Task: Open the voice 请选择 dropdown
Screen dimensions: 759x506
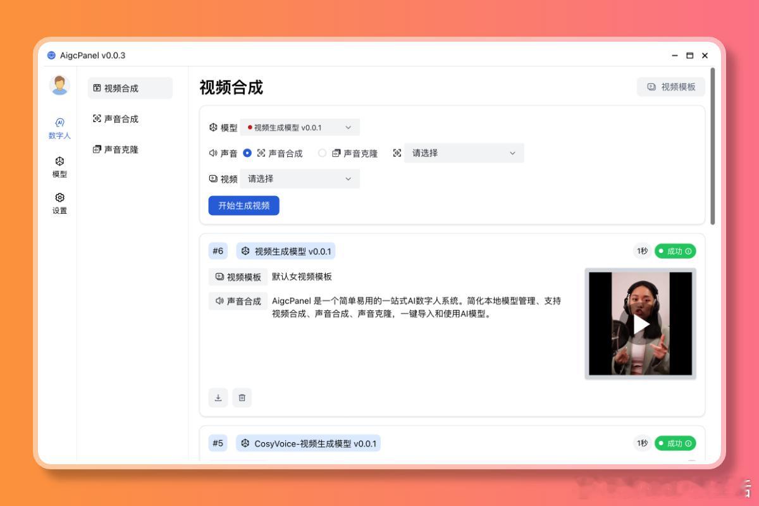Action: (x=464, y=153)
